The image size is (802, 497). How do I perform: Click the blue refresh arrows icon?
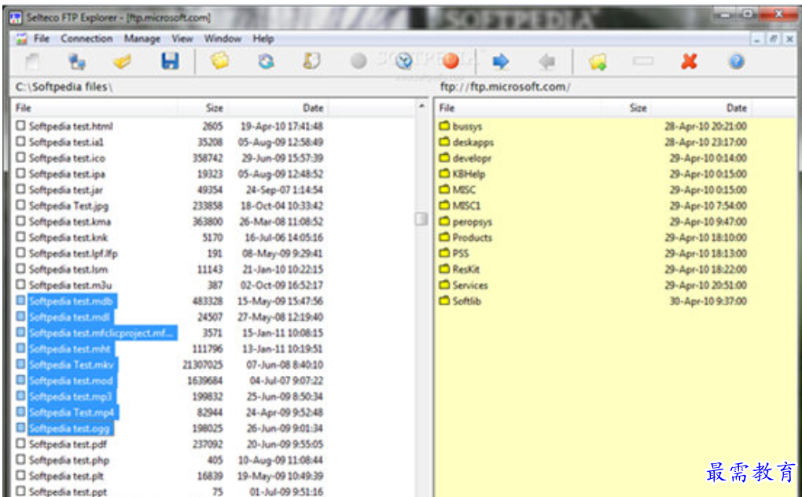point(266,61)
